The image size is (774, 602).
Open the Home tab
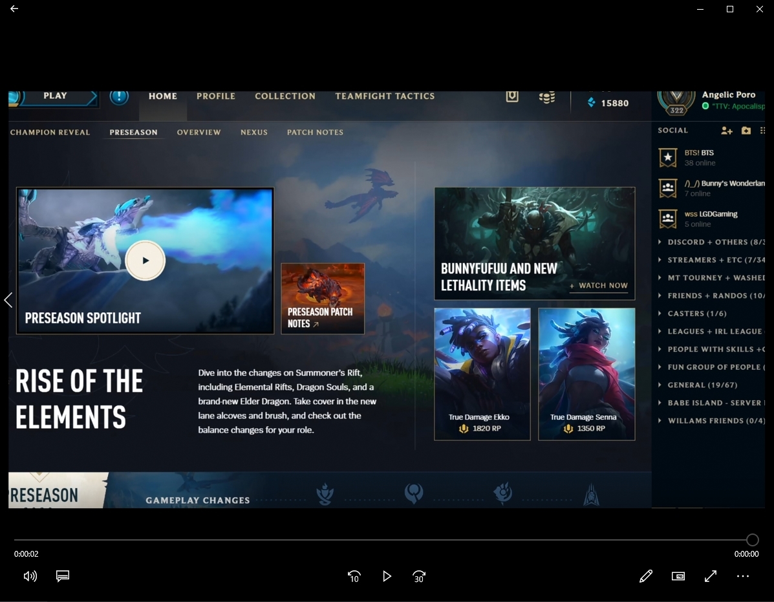click(163, 96)
